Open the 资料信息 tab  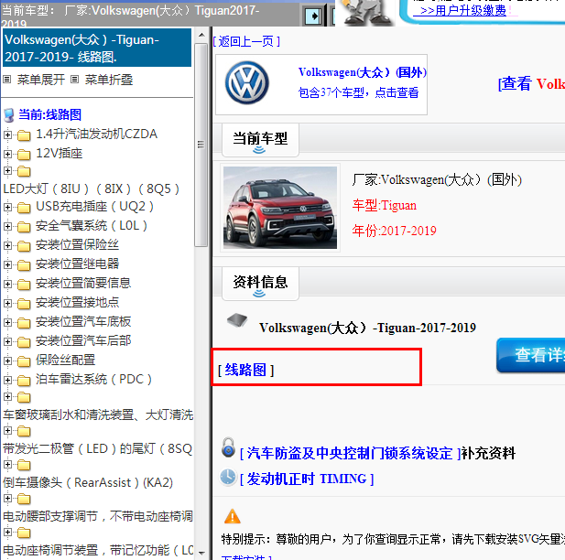[260, 284]
